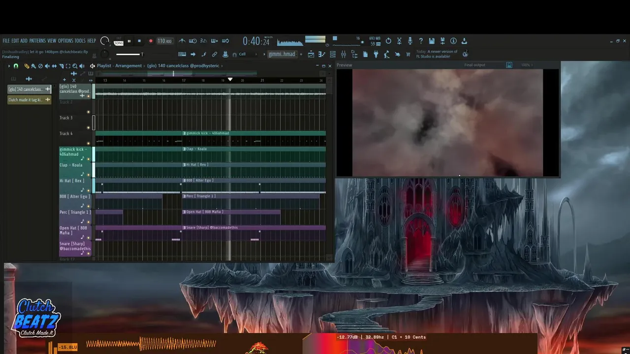Open the VIEW menu
This screenshot has height=354, width=630.
52,41
